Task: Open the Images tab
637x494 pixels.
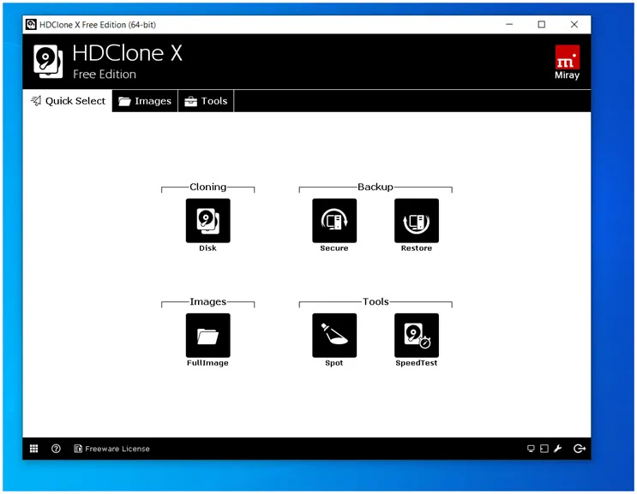Action: [x=145, y=101]
